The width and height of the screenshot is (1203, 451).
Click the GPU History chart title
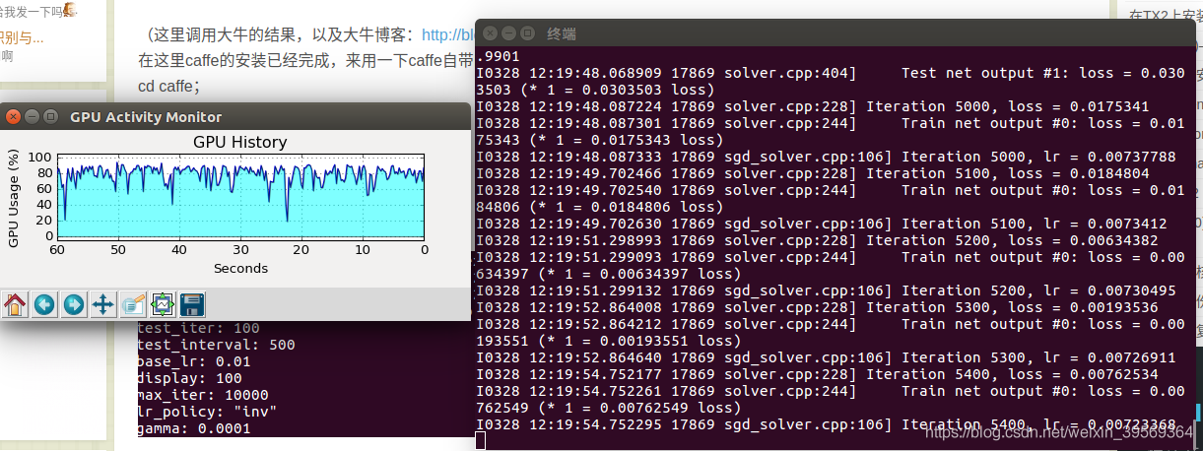(239, 142)
